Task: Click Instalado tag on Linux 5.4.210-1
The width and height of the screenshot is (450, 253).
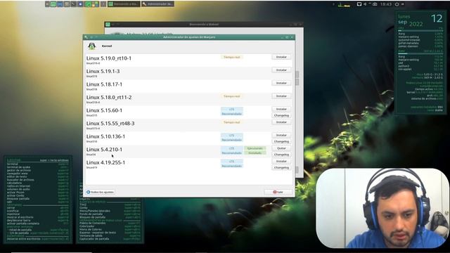Action: pos(255,153)
